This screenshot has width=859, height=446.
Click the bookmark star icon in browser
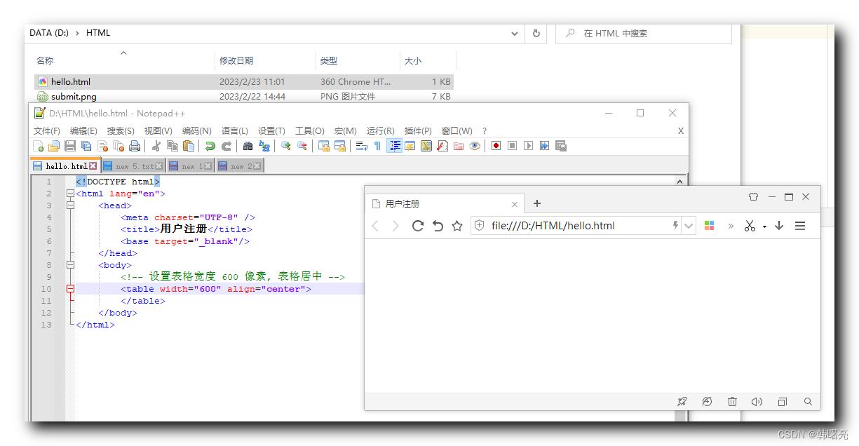coord(457,226)
